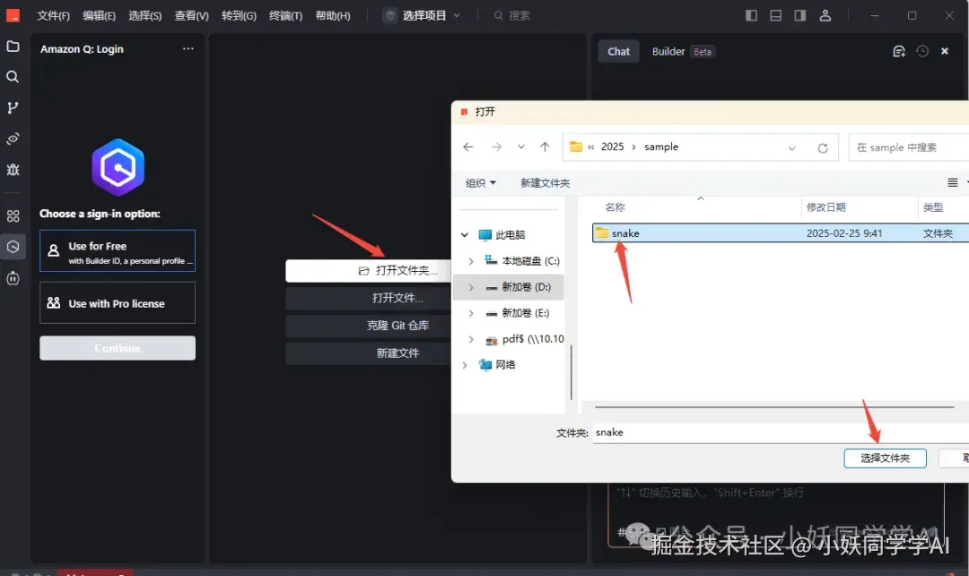
Task: Click 新建文件夹 in dialog toolbar
Action: tap(546, 183)
